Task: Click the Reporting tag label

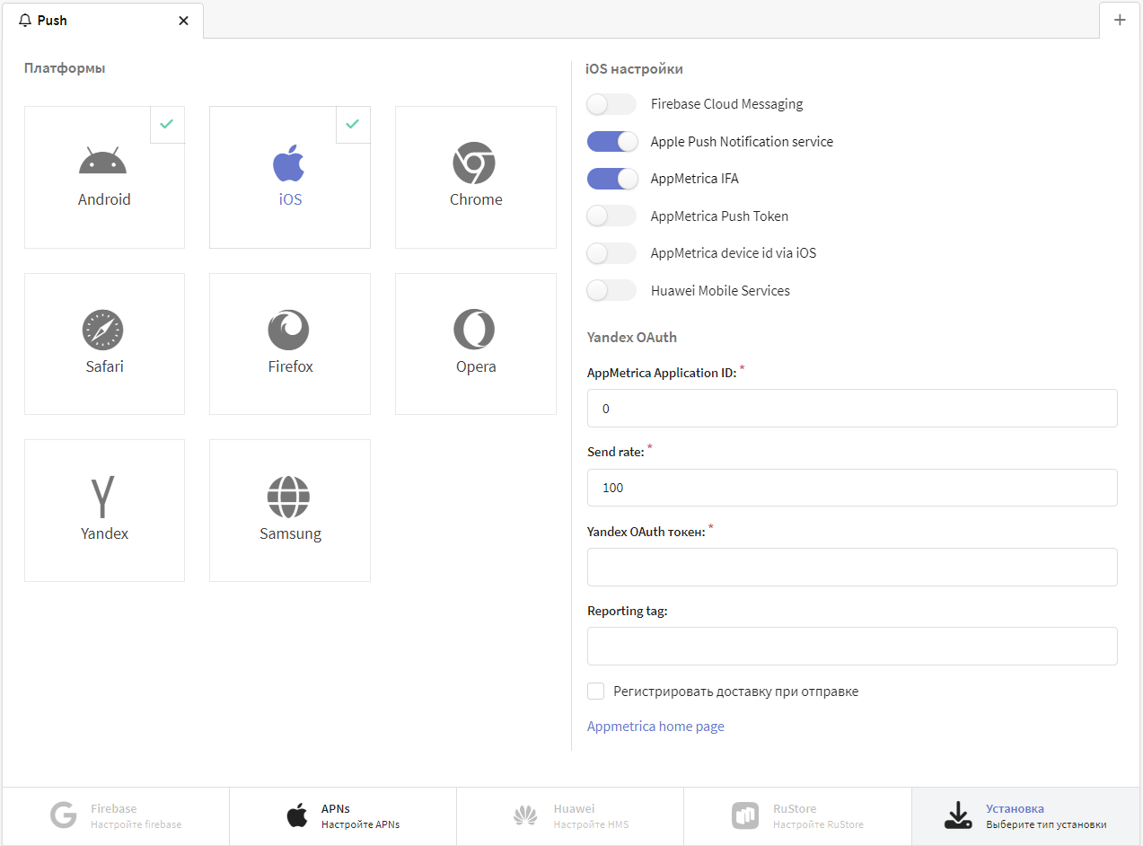Action: pos(628,612)
